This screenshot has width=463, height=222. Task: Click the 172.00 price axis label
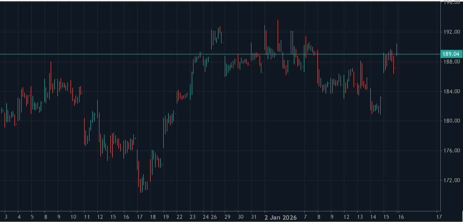click(x=451, y=180)
